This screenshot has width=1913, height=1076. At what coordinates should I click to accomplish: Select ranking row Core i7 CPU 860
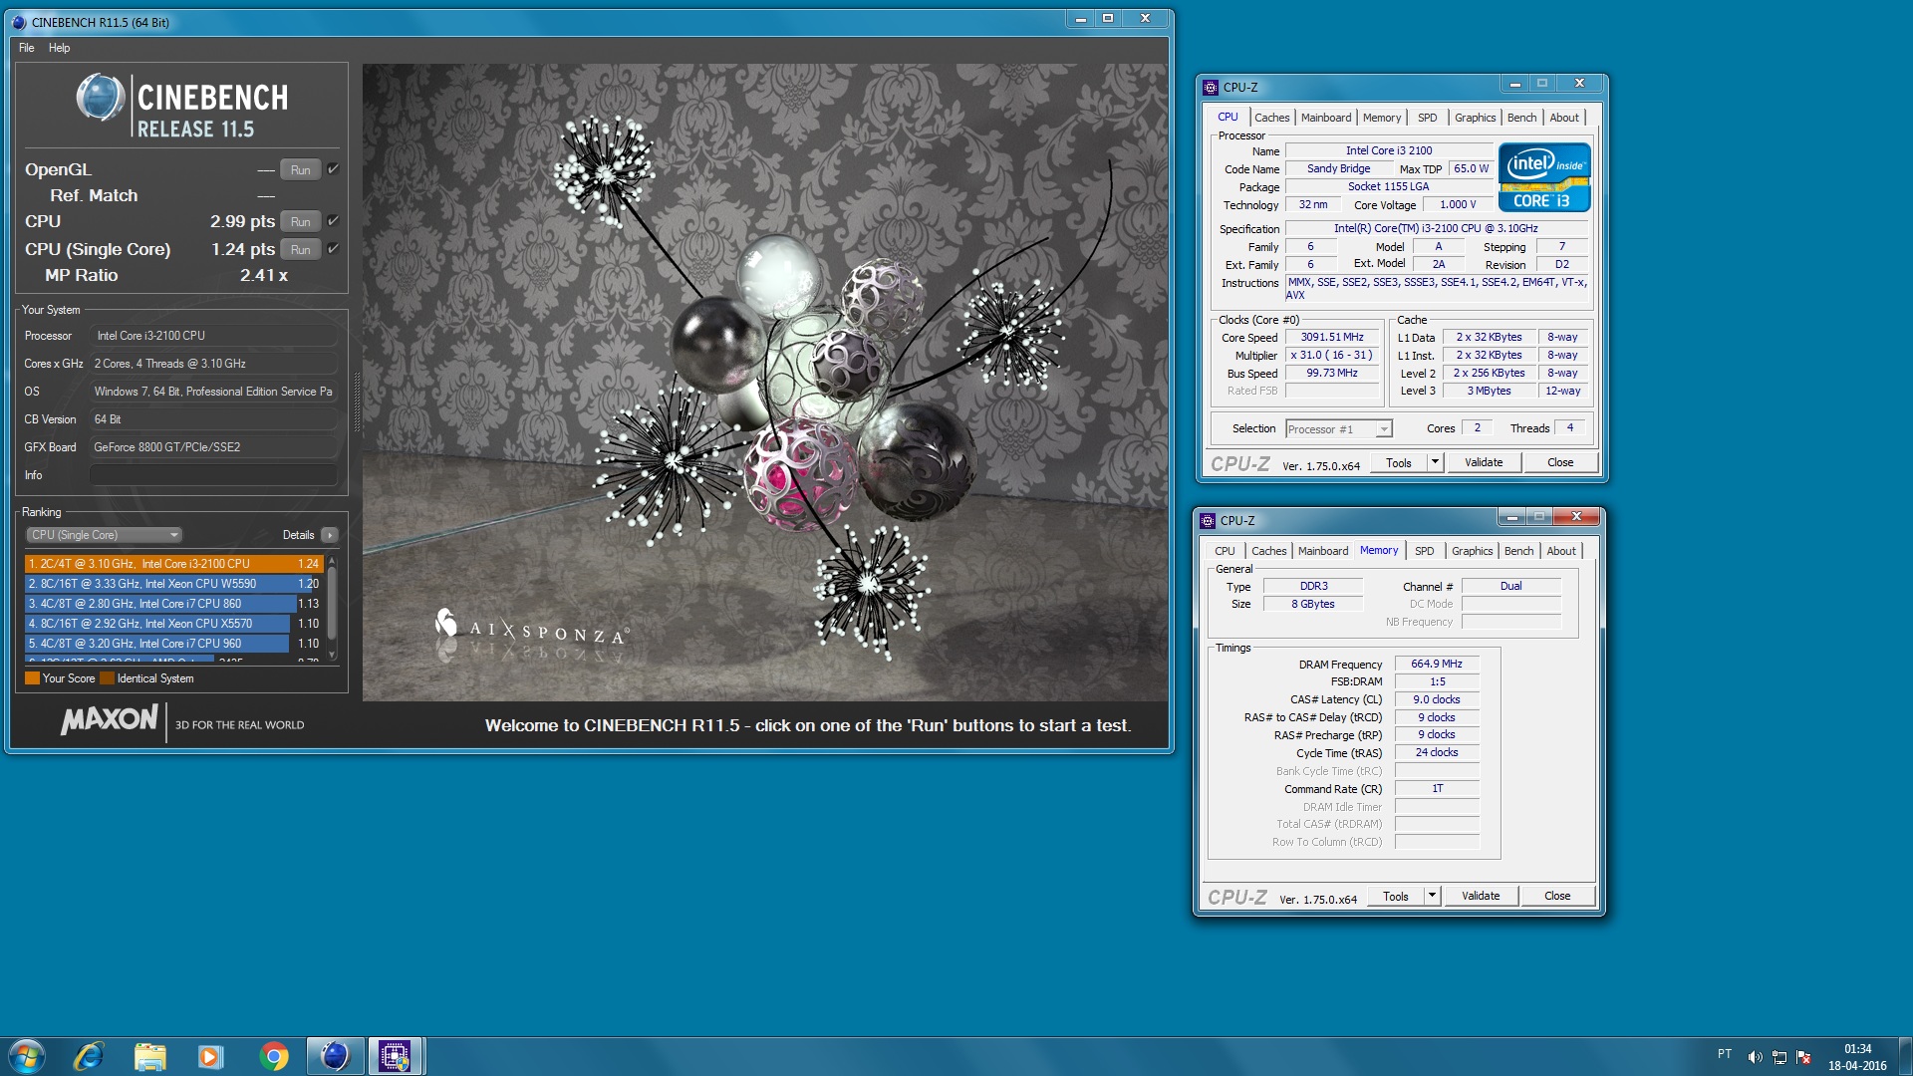[x=173, y=604]
